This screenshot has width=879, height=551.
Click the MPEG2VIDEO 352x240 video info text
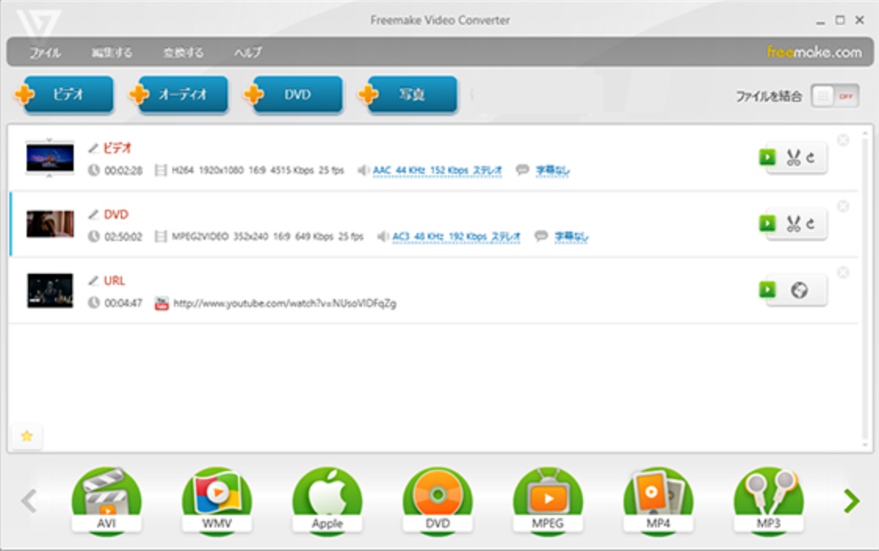coord(267,236)
